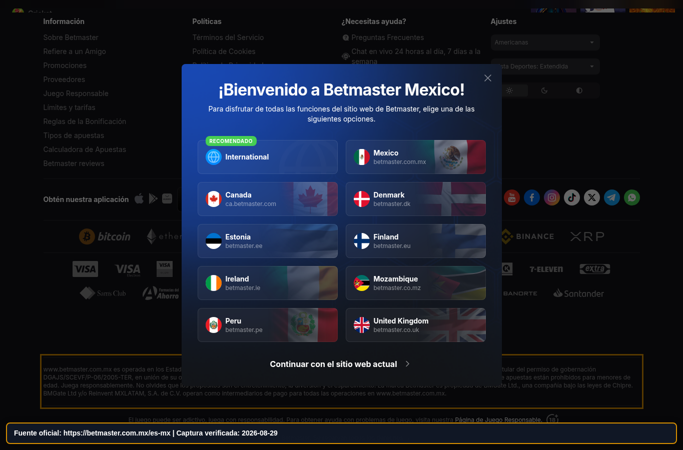The height and width of the screenshot is (450, 683).
Task: Click the Preguntas Frecuentes question icon
Action: [x=345, y=37]
